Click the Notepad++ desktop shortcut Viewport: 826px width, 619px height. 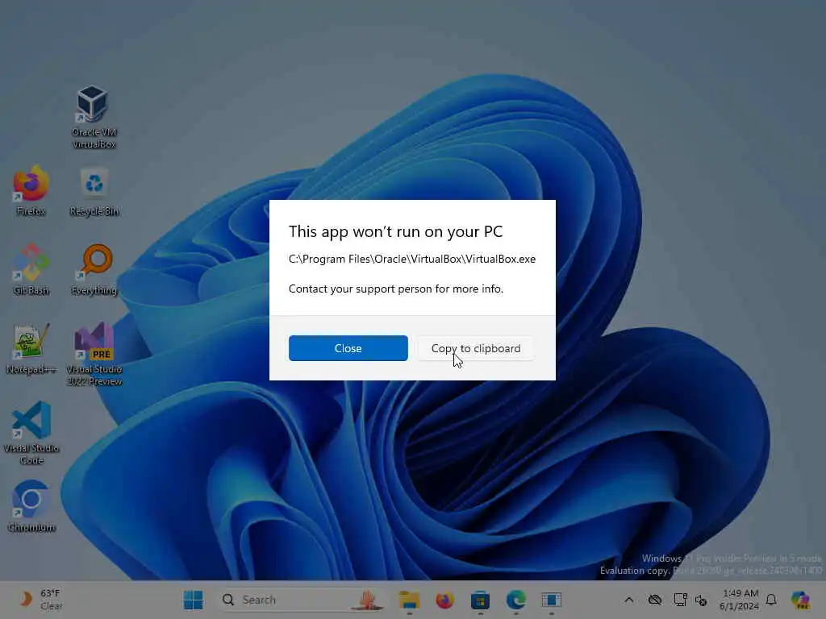(31, 348)
